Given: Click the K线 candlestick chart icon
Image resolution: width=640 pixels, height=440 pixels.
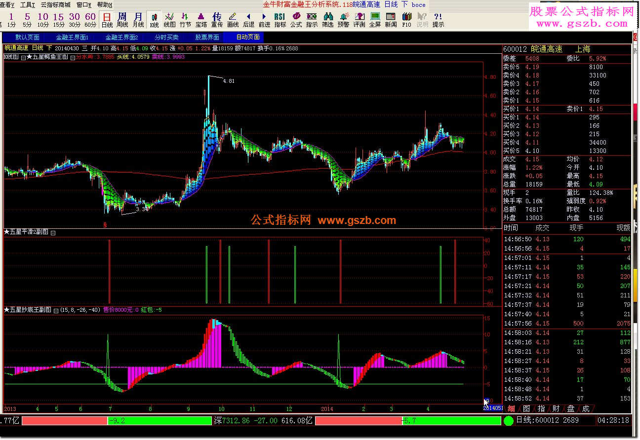Looking at the screenshot, I should point(155,20).
